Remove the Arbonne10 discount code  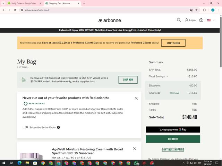(174, 93)
